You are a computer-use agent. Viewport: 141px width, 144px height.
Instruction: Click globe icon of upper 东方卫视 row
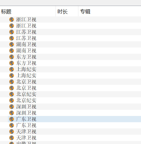click(12, 57)
